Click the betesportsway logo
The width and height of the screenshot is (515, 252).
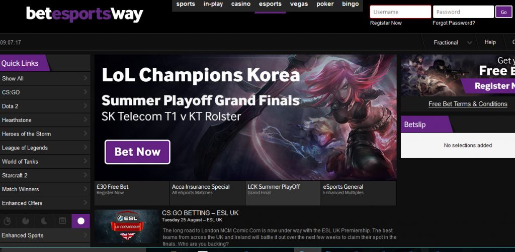point(84,15)
